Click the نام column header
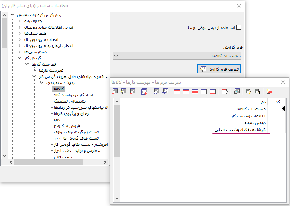 pyautogui.click(x=193, y=102)
